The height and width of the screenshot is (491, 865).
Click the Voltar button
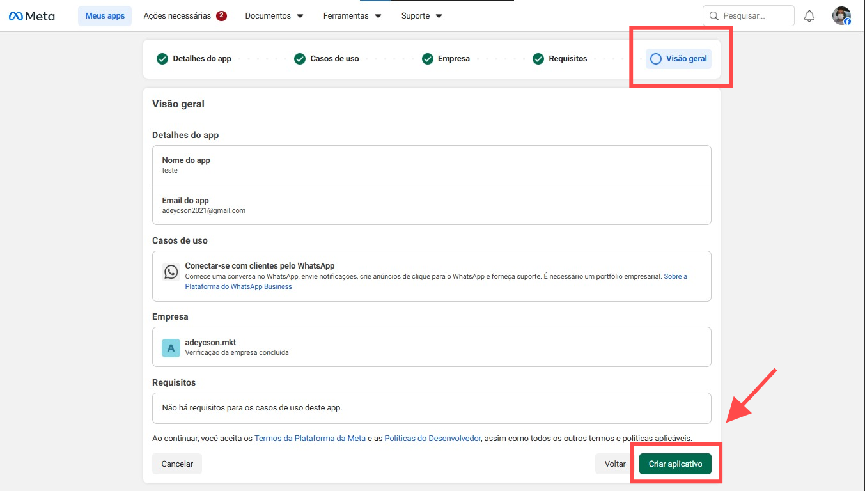[615, 464]
